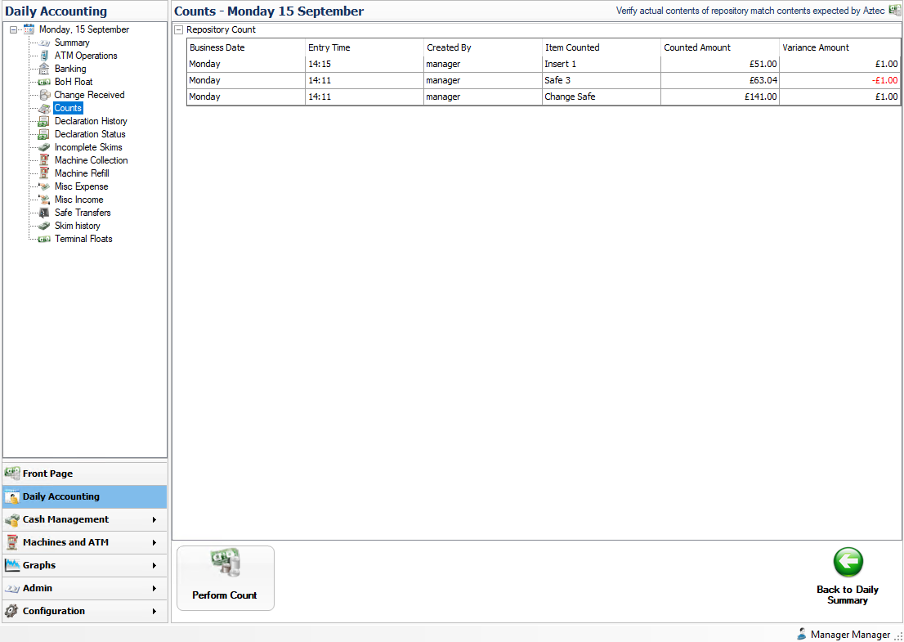Viewport: 904px width, 642px height.
Task: Select Terminal Floats in the tree
Action: coord(83,239)
